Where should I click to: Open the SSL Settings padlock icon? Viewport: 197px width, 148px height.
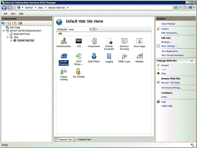78,71
